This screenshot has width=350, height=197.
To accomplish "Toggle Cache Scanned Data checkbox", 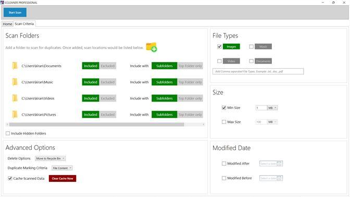I will coord(10,178).
